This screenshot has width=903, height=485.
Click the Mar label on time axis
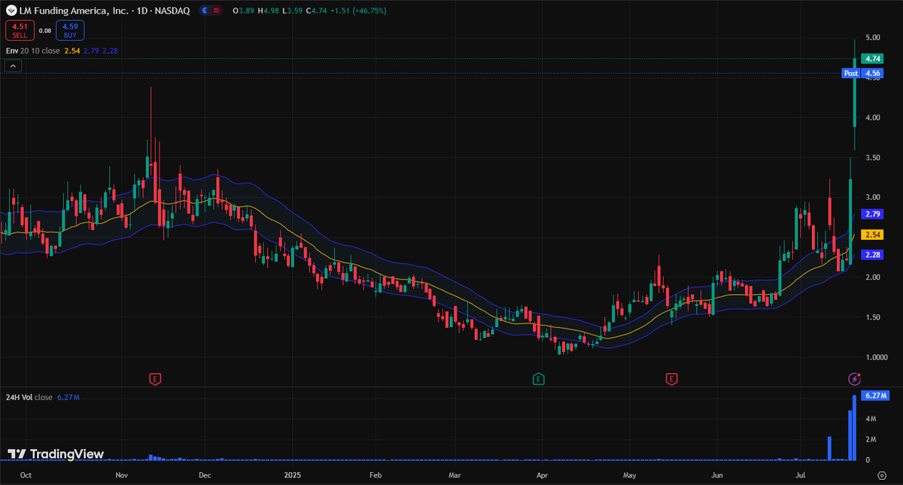click(455, 475)
